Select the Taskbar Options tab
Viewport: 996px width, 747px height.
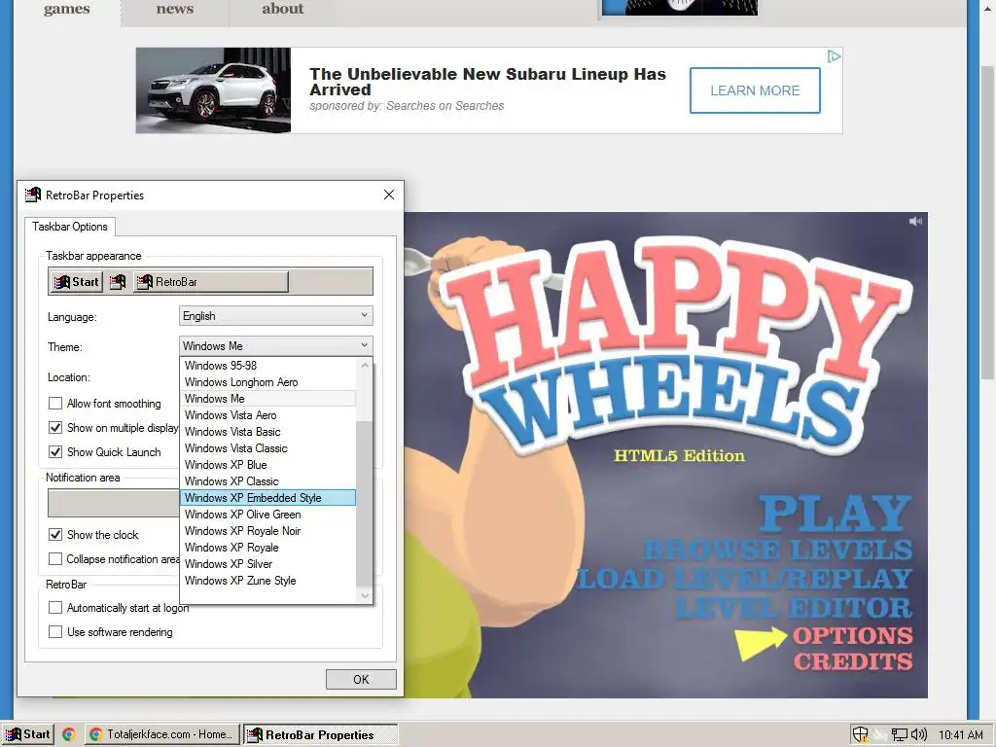point(70,226)
